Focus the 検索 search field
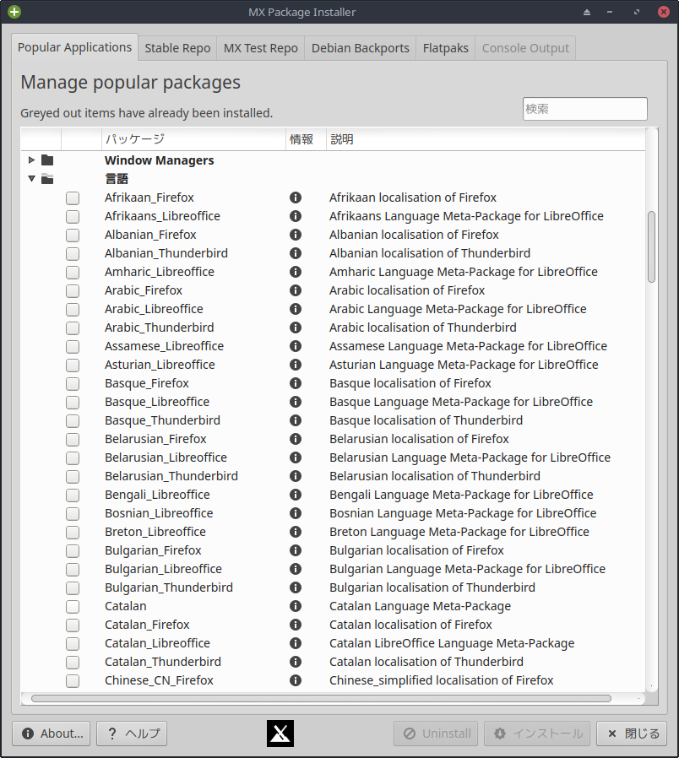The width and height of the screenshot is (679, 758). pos(584,109)
